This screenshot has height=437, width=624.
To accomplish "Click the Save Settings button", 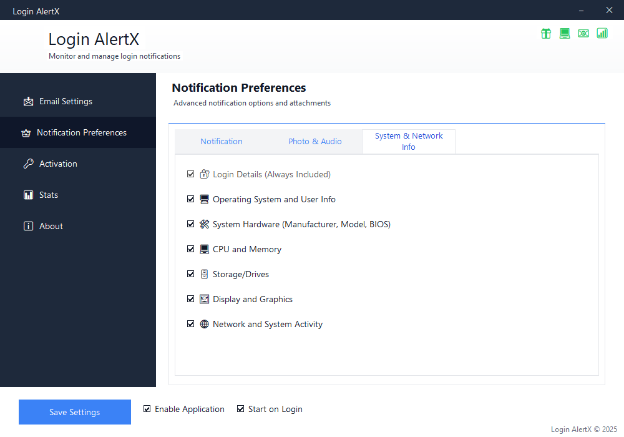I will (x=75, y=412).
